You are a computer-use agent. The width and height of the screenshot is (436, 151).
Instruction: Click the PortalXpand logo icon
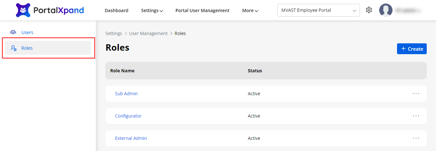23,10
